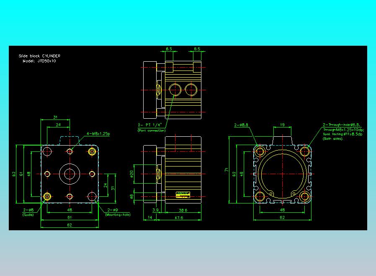Click the '71' overall height dimension

click(227, 170)
